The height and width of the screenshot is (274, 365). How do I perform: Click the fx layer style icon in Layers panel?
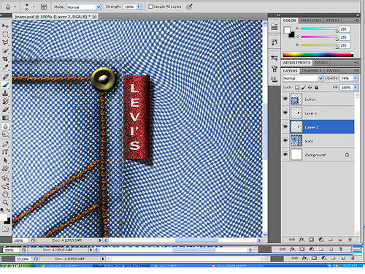pos(301,240)
